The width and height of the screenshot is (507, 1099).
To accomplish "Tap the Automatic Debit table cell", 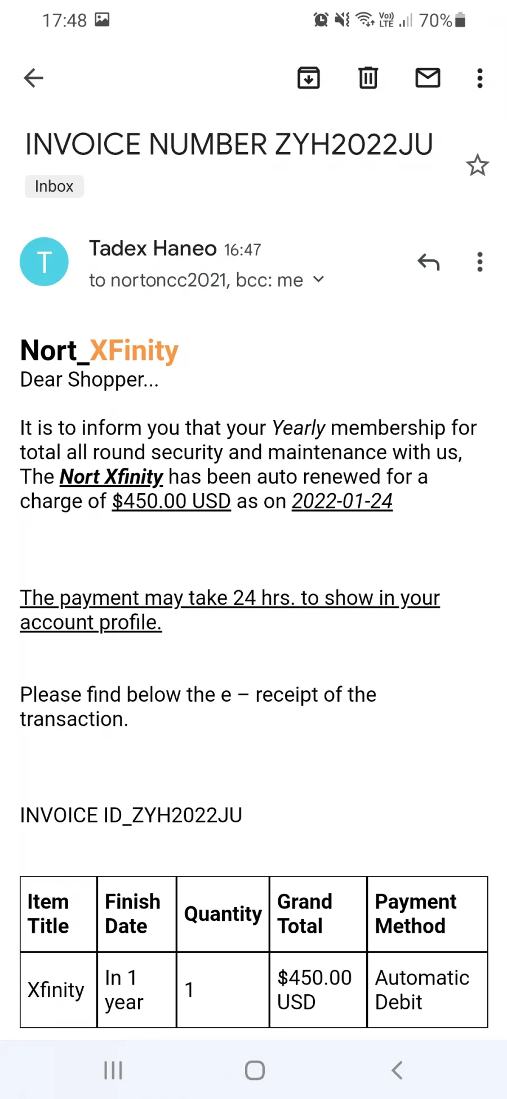I will pyautogui.click(x=428, y=990).
